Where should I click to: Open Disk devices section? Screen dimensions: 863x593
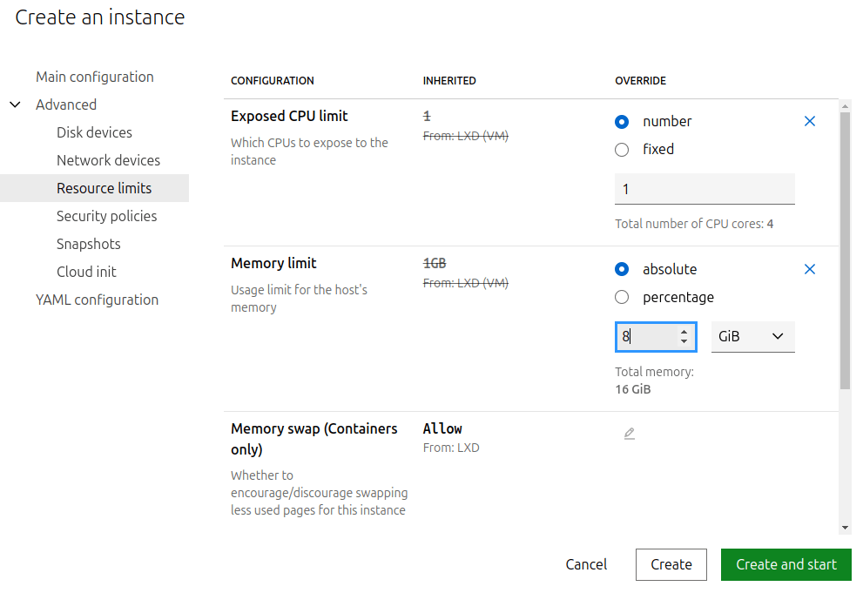tap(94, 132)
